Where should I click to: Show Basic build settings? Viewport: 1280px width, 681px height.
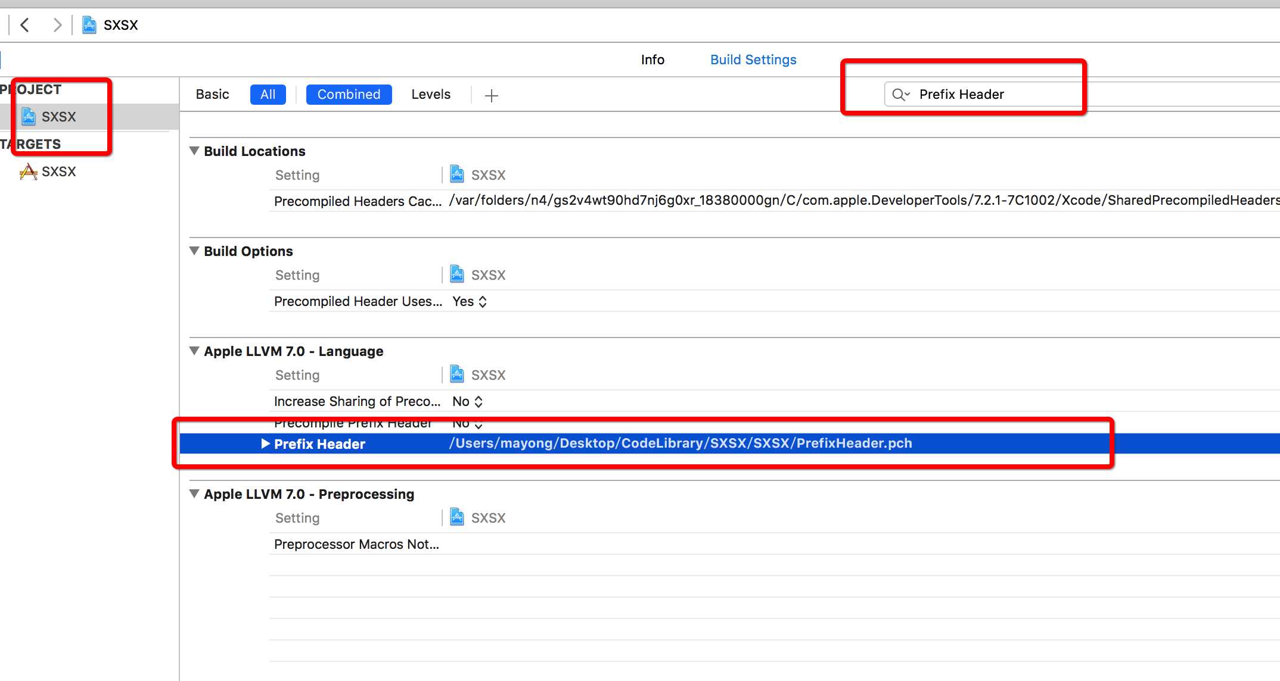click(212, 94)
